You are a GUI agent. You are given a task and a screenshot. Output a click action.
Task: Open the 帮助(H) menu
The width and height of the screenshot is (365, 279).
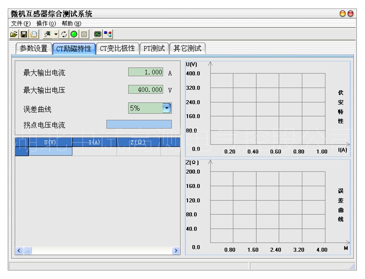[71, 23]
